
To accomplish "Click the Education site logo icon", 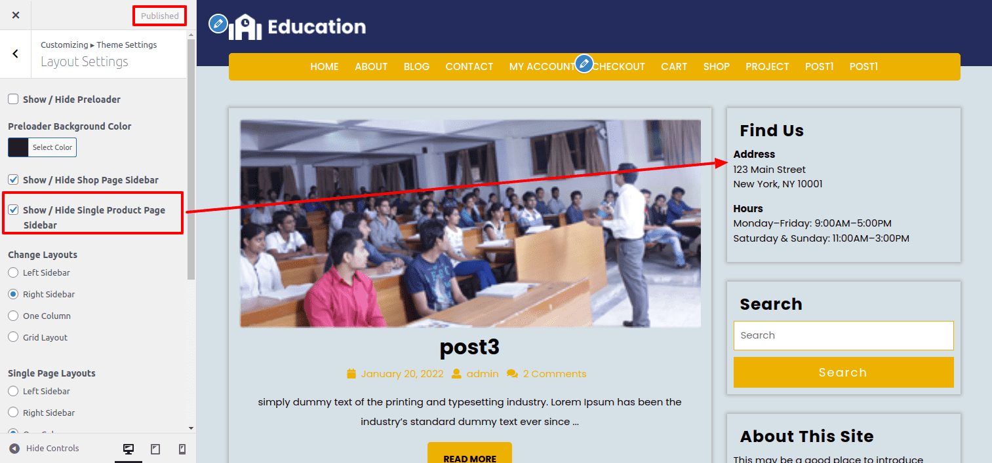I will 245,27.
